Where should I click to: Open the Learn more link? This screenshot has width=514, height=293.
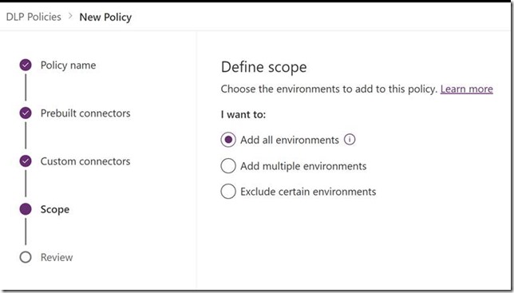point(466,89)
